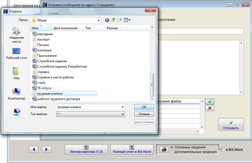This screenshot has width=252, height=163.
Task: Select the highlighted file трудовая книжка
Action: pyautogui.click(x=64, y=94)
